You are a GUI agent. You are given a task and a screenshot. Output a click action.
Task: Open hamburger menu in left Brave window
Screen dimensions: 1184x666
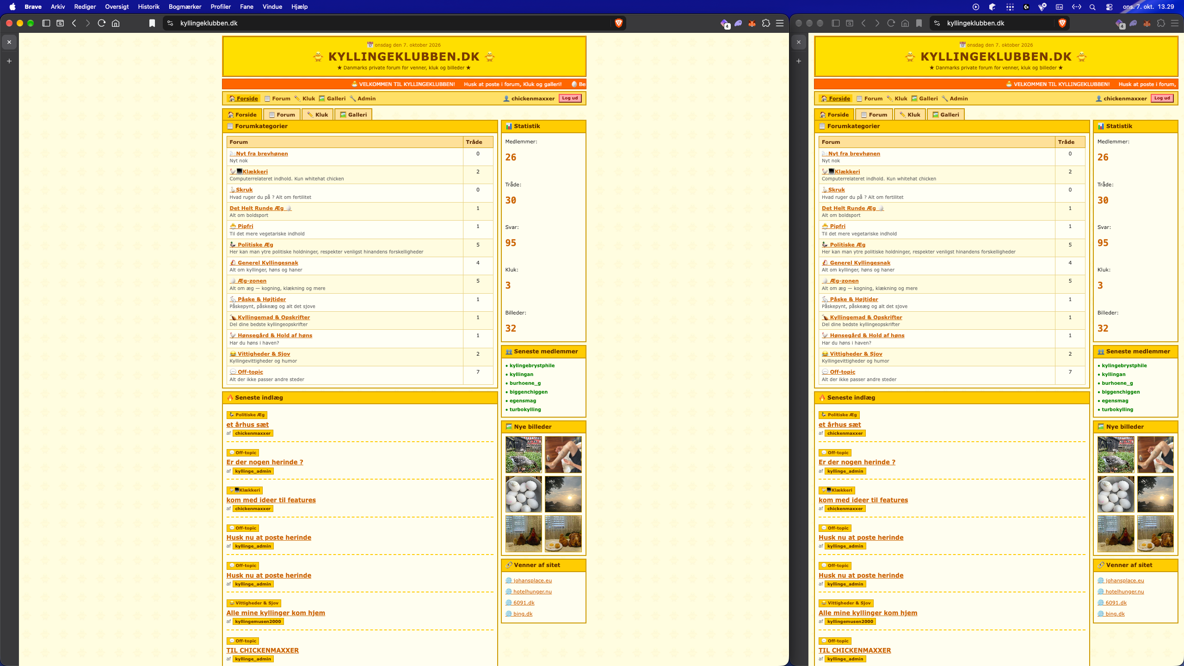coord(780,23)
